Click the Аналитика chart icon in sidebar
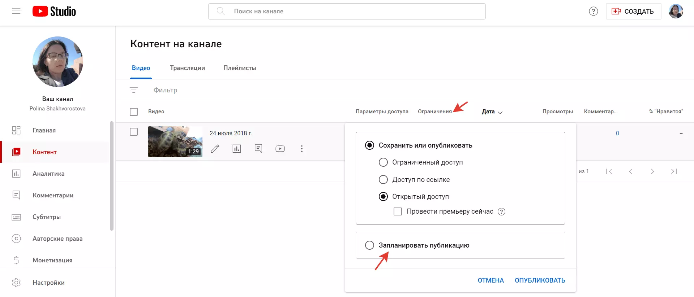The width and height of the screenshot is (694, 297). pos(16,174)
